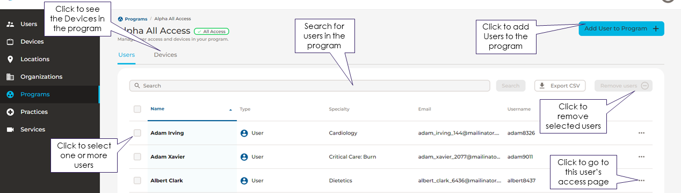Click the Services camera icon
Image resolution: width=681 pixels, height=193 pixels.
click(x=10, y=130)
